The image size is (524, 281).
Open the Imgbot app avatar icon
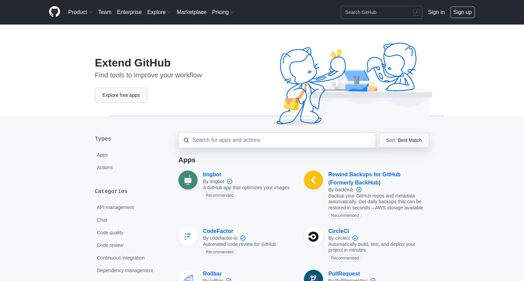[x=188, y=180]
